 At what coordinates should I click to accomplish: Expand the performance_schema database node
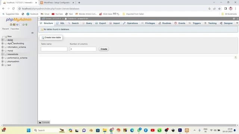coord(2,58)
